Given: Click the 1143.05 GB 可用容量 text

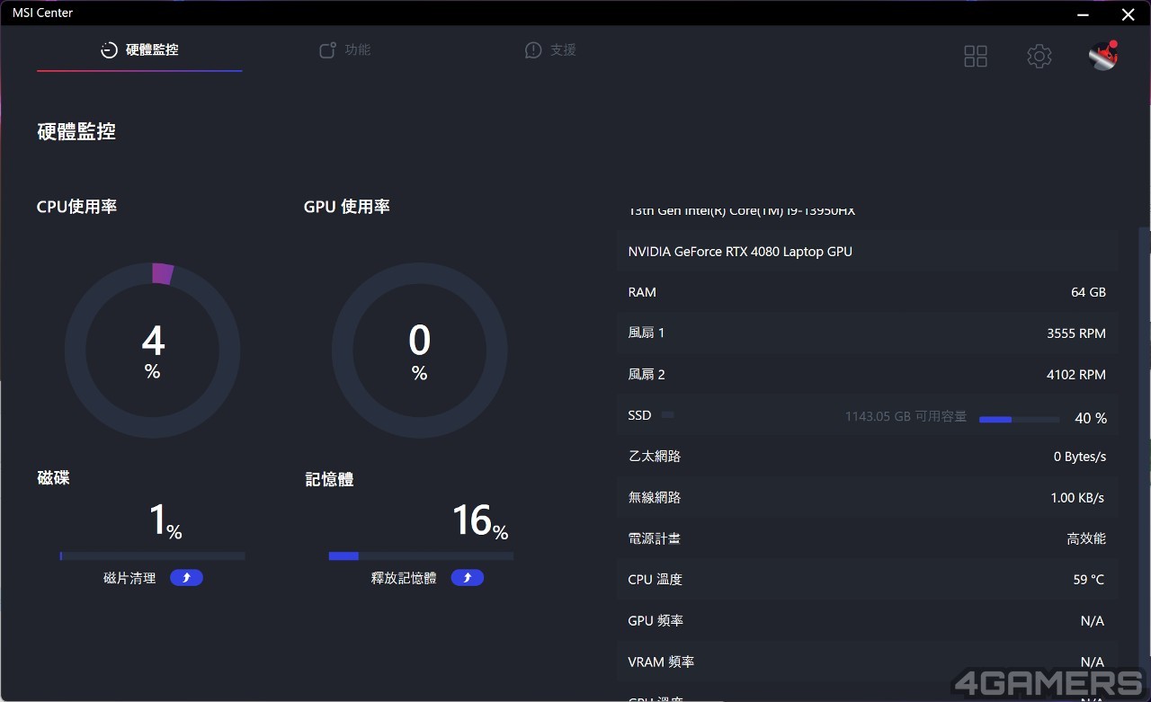Looking at the screenshot, I should click(906, 416).
